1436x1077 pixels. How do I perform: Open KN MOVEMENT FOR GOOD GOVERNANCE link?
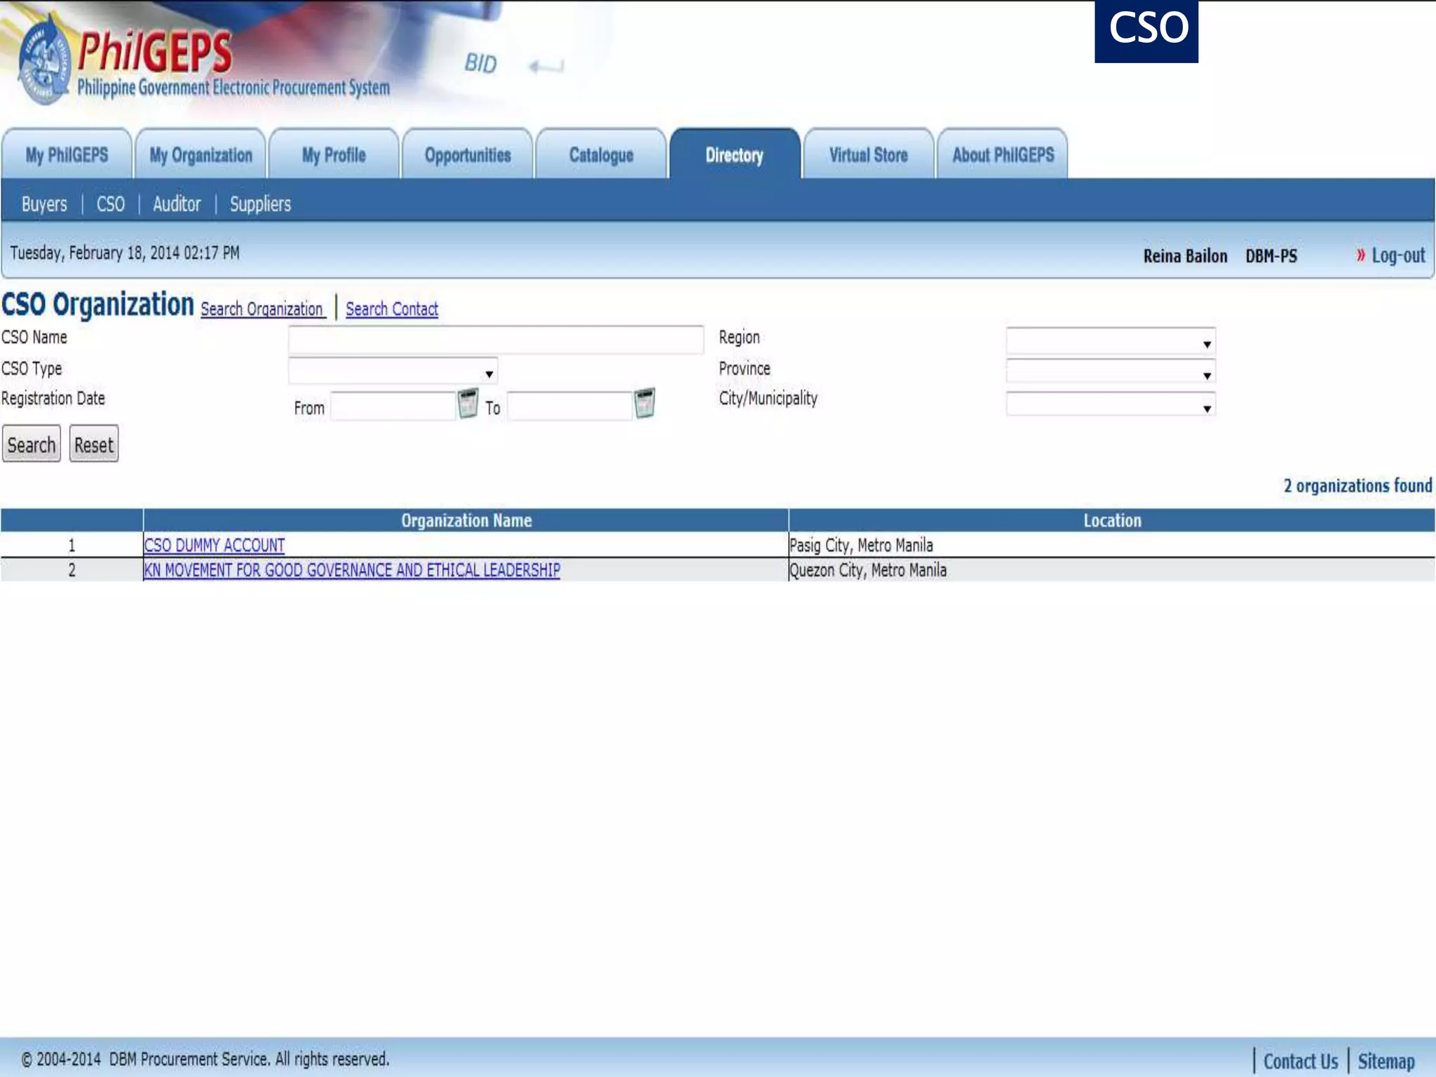point(351,570)
